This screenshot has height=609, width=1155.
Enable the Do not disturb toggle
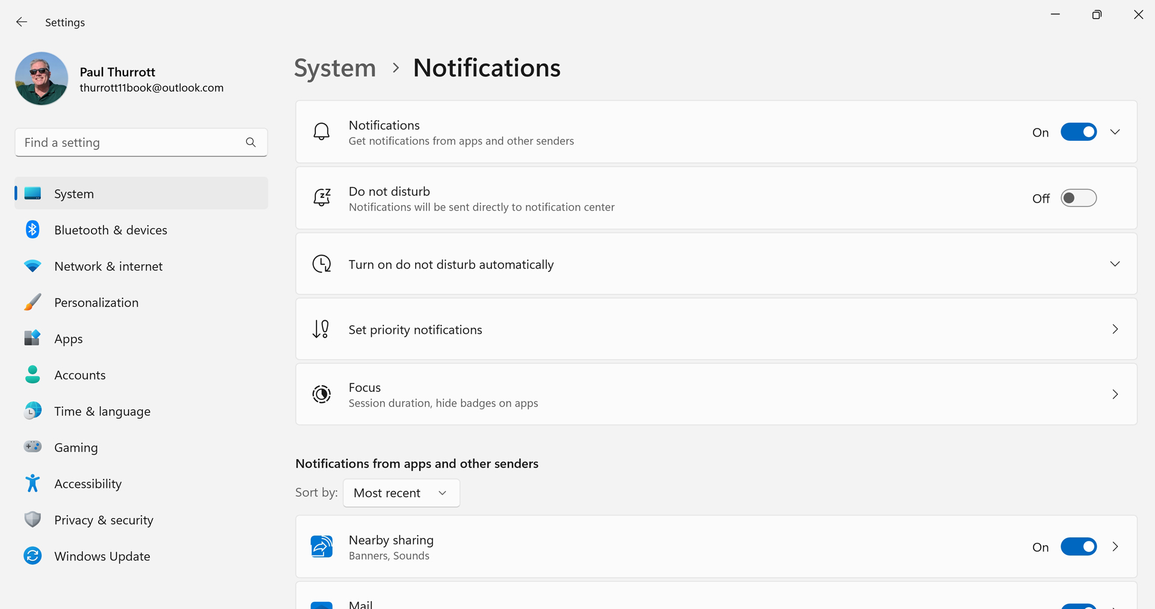point(1078,199)
